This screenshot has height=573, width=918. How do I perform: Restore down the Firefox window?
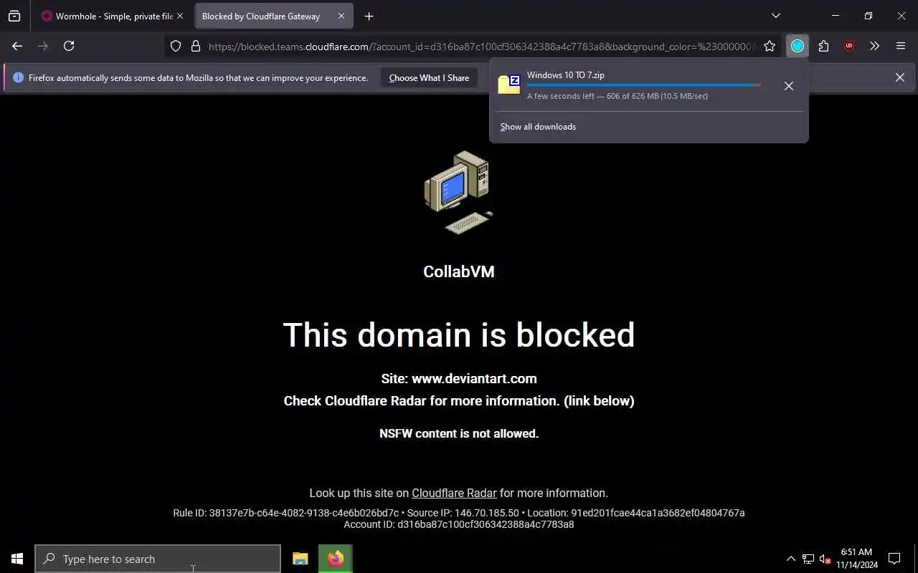click(869, 16)
